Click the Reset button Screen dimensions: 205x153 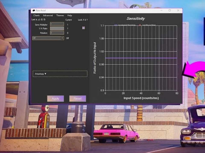(x=78, y=99)
